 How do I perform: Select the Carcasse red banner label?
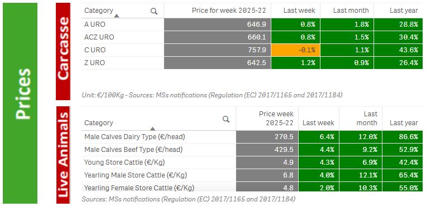(x=63, y=52)
